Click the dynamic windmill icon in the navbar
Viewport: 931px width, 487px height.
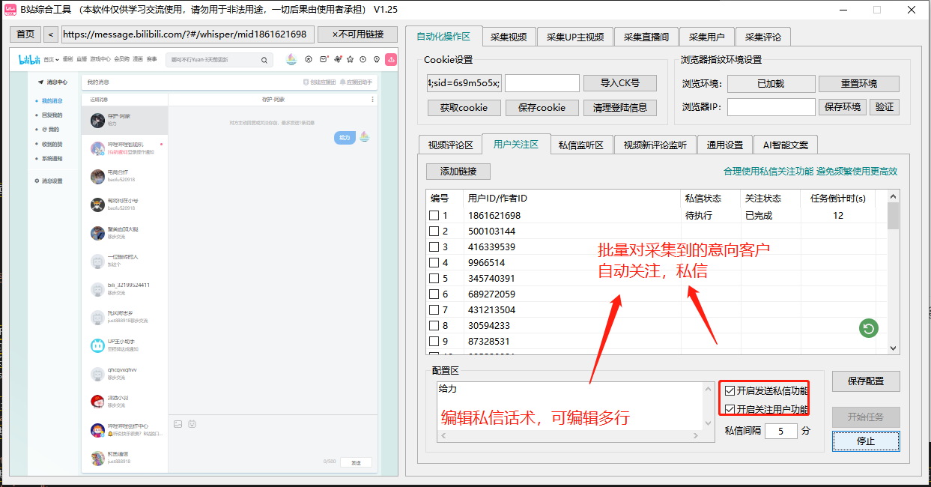(x=337, y=58)
